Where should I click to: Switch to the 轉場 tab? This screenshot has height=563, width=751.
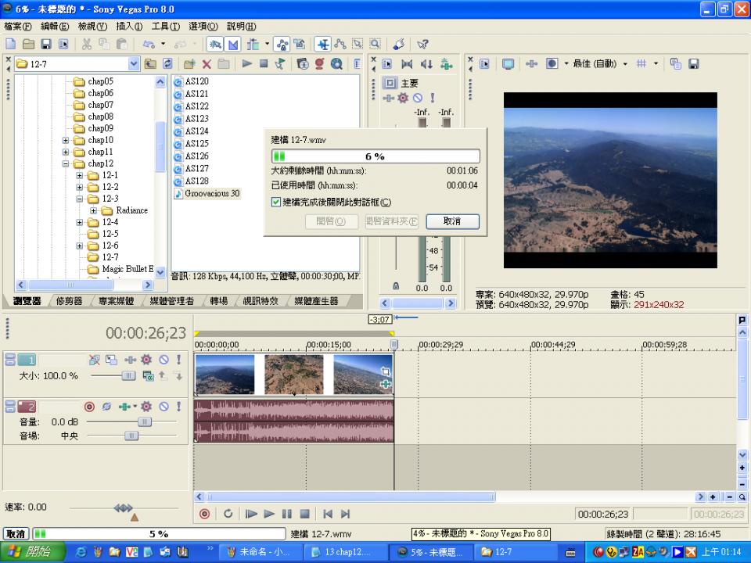click(x=219, y=301)
